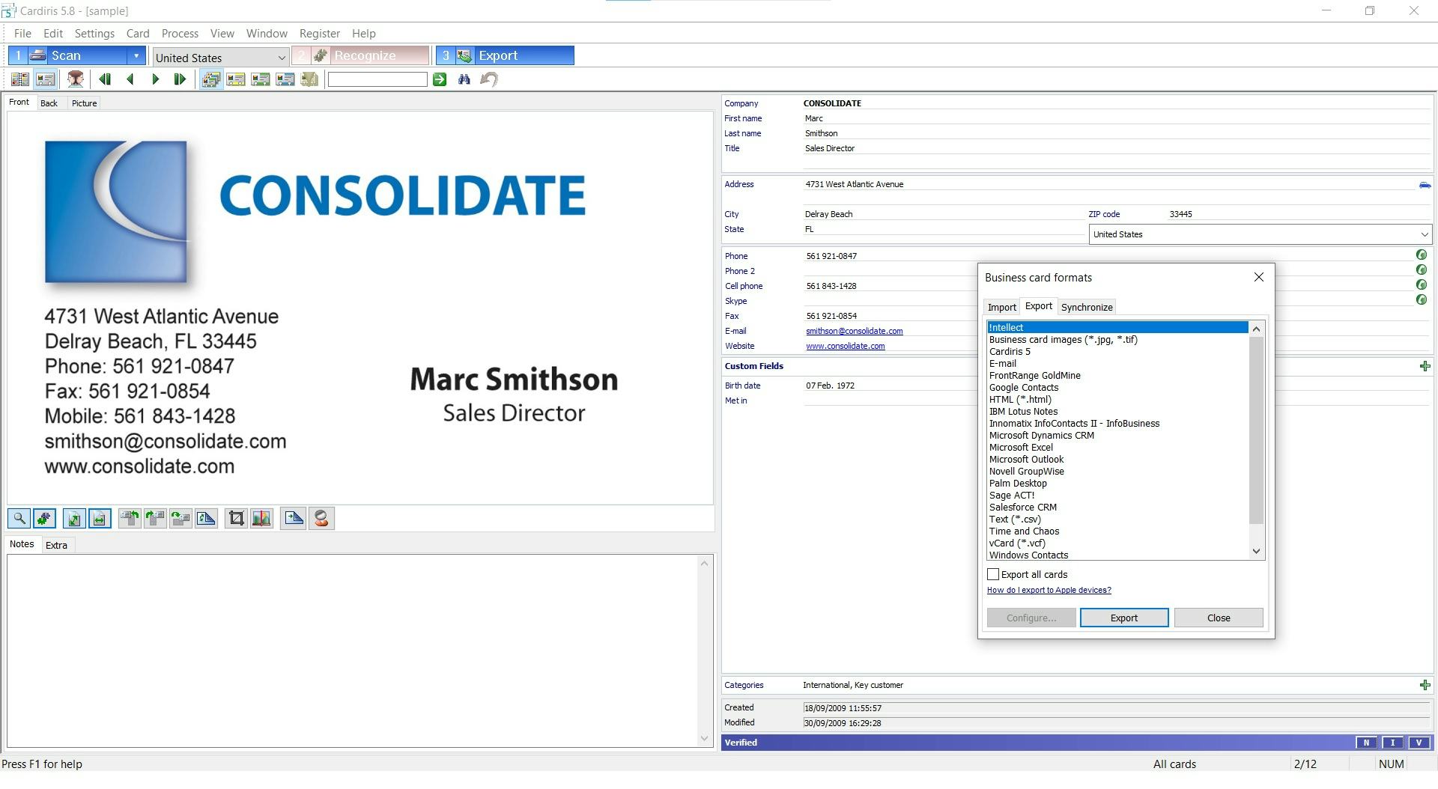This screenshot has width=1438, height=789.
Task: Click the green plus icon beside Categories
Action: coord(1425,685)
